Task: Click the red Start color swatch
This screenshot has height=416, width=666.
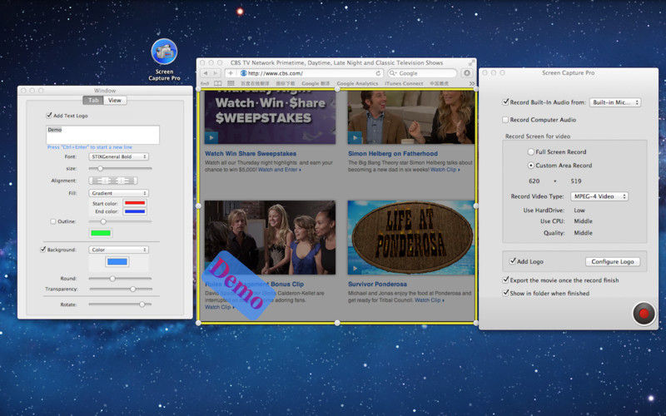Action: (135, 203)
